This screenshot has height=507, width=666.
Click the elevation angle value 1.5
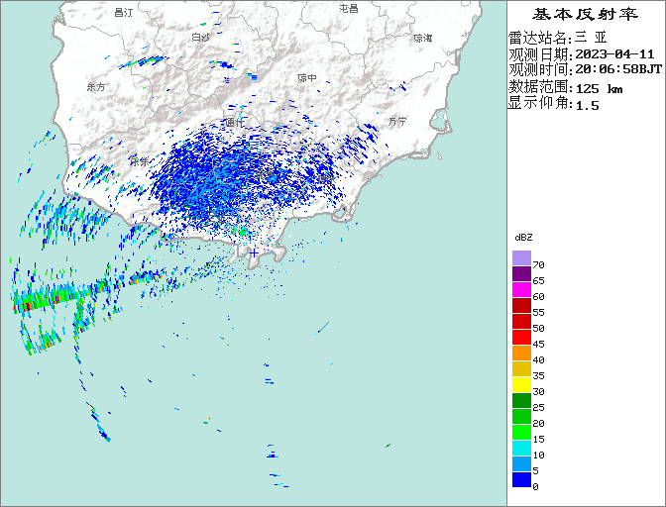click(587, 105)
